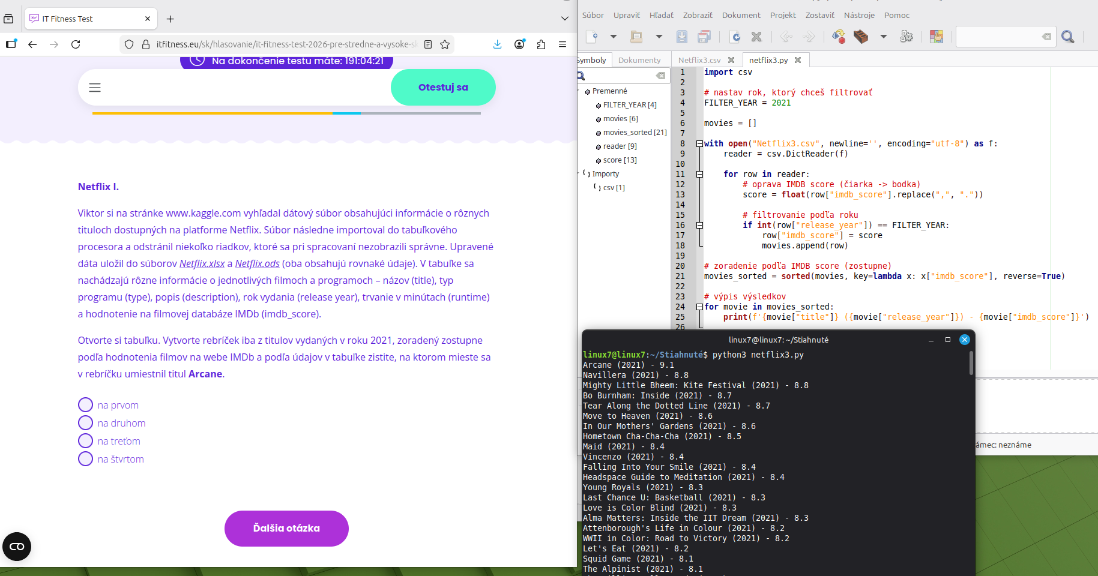Open the color chooser icon
Viewport: 1098px width, 576px height.
coord(936,37)
